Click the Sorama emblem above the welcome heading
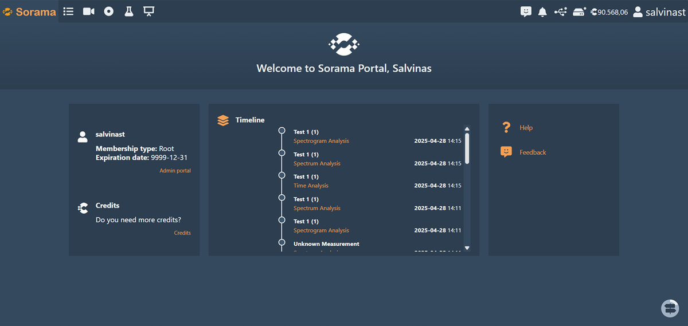Viewport: 688px width, 326px height. pos(344,44)
